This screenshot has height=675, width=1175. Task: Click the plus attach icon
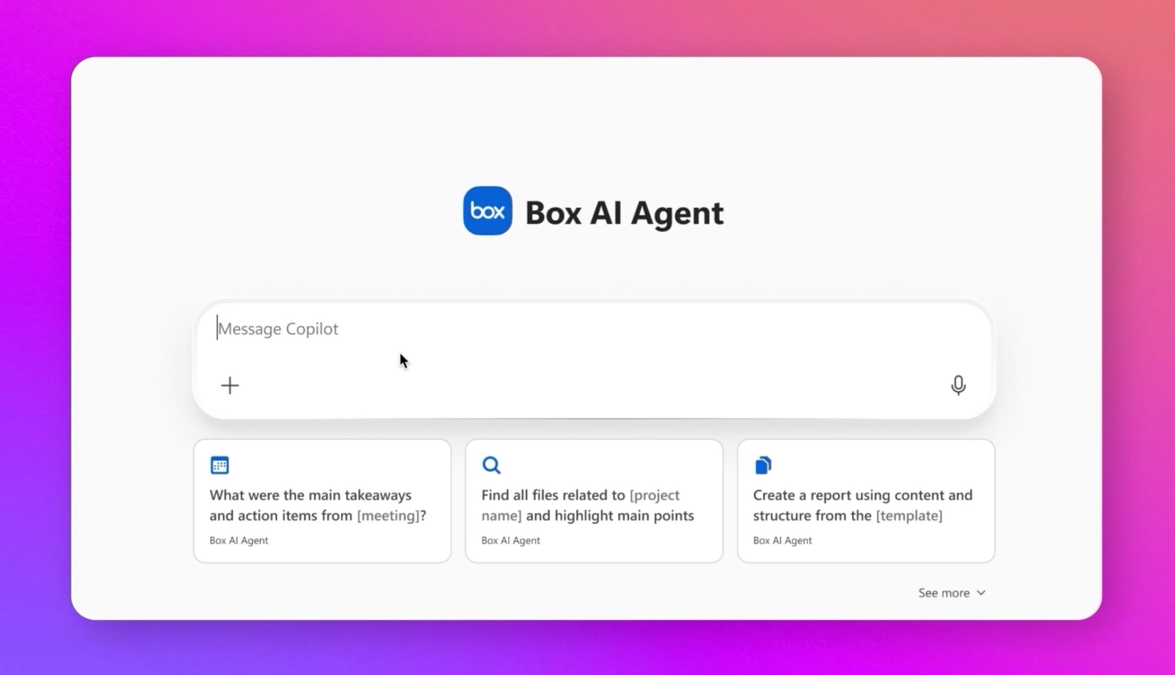230,385
